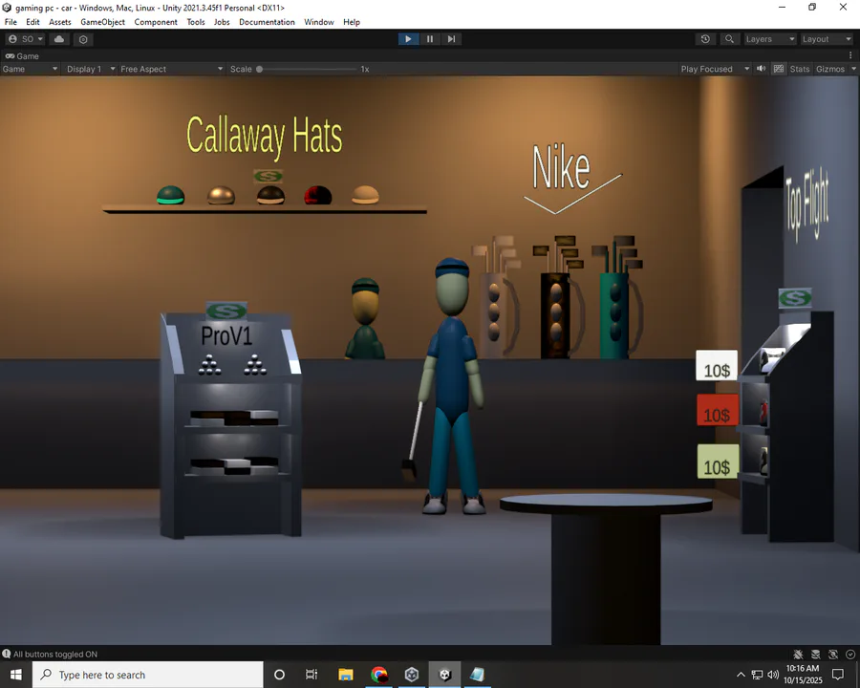Image resolution: width=860 pixels, height=688 pixels.
Task: Toggle Gizmos in the Game view
Action: 829,69
